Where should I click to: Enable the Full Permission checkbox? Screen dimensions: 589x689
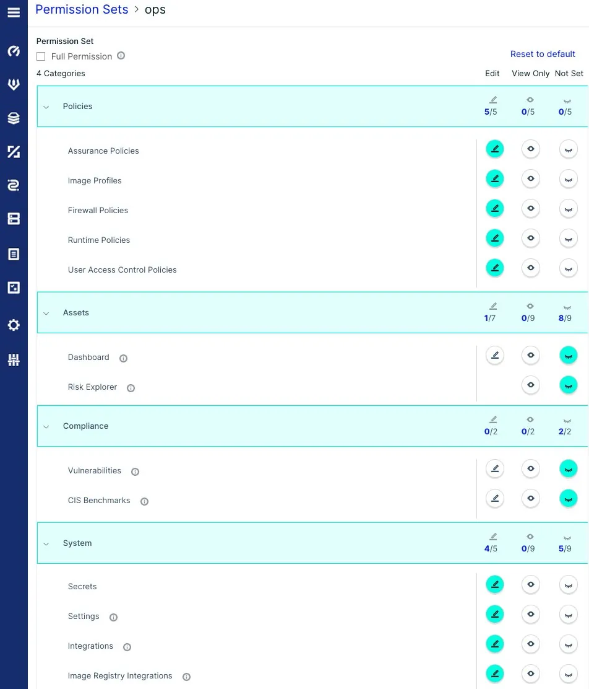point(41,56)
